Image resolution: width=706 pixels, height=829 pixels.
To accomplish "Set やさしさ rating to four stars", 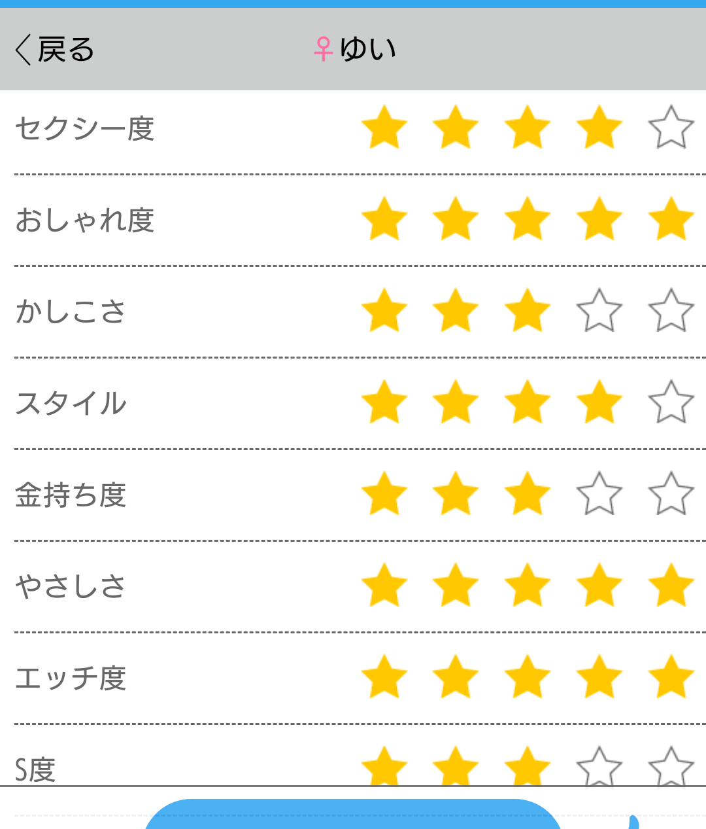I will click(599, 586).
